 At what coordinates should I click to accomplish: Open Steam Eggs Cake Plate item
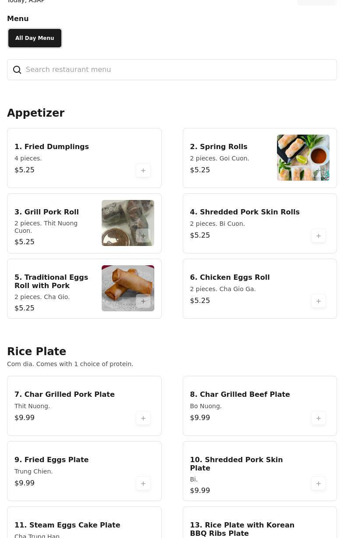click(67, 525)
